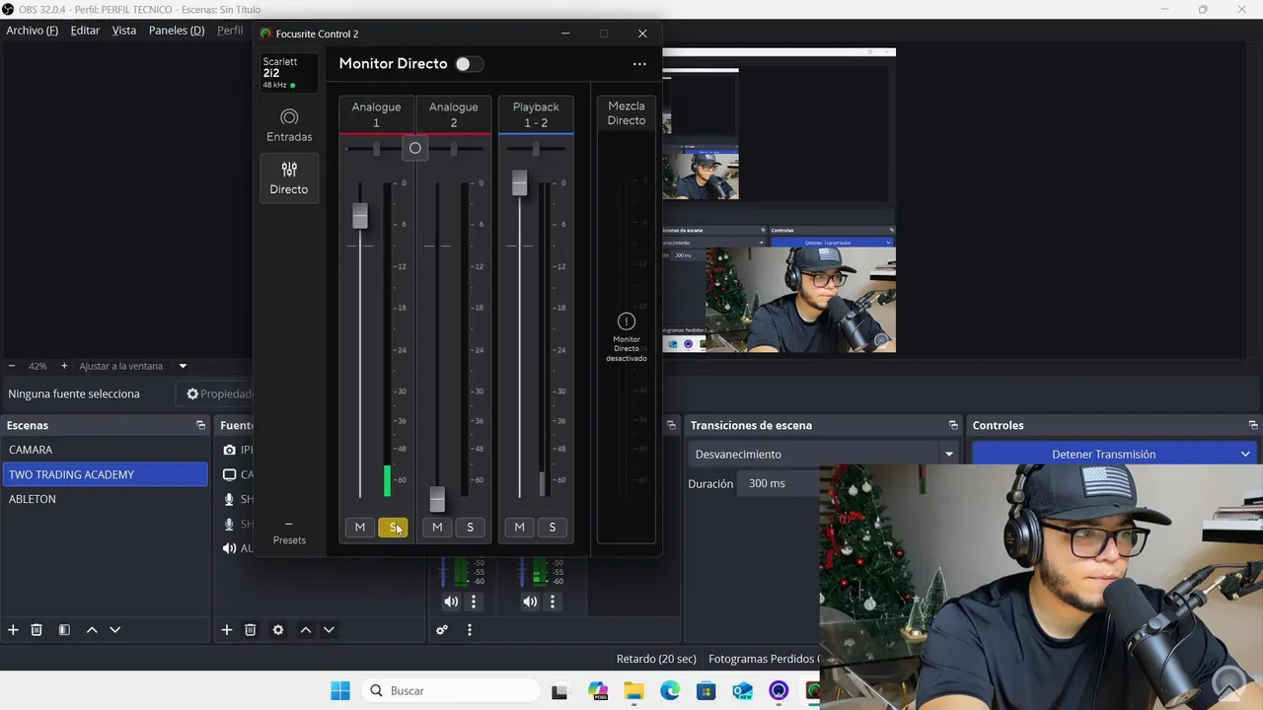The image size is (1263, 710).
Task: Move source down in Fuentes panel
Action: [329, 630]
